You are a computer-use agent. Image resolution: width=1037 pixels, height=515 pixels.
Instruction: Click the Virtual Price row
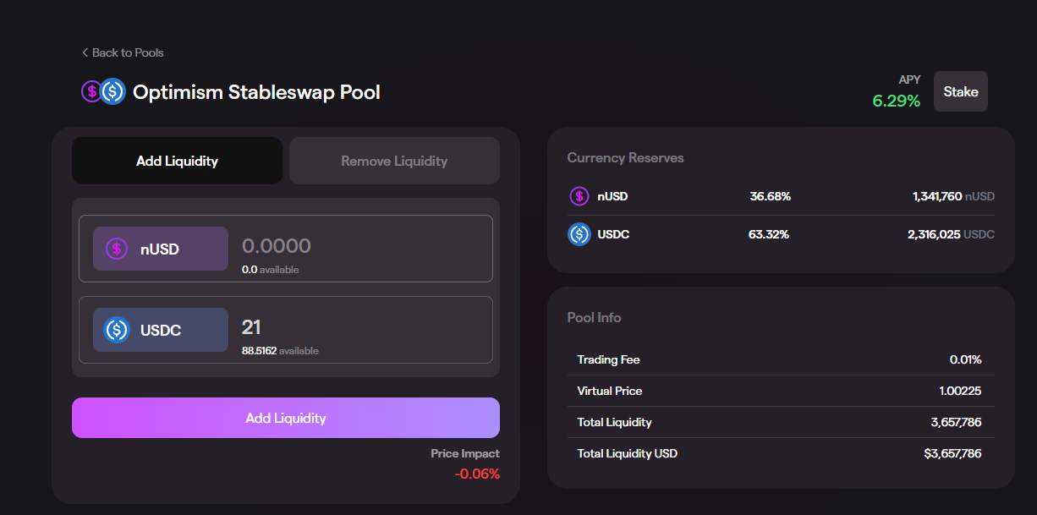(x=778, y=391)
